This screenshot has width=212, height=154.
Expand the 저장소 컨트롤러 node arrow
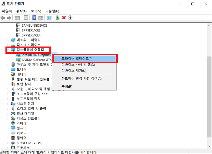coord(8,118)
